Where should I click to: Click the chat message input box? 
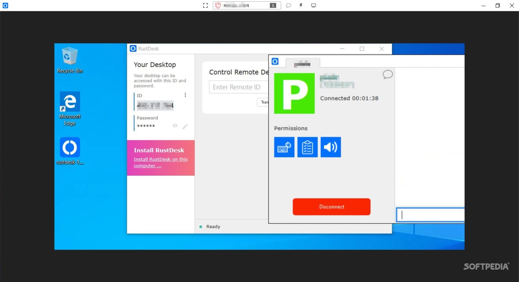tap(430, 215)
